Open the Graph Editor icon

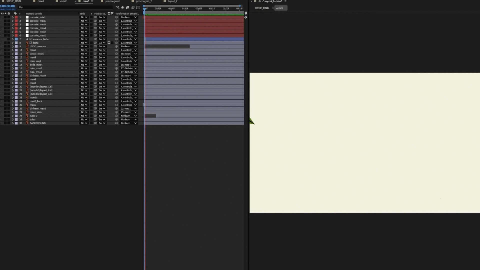[138, 7]
